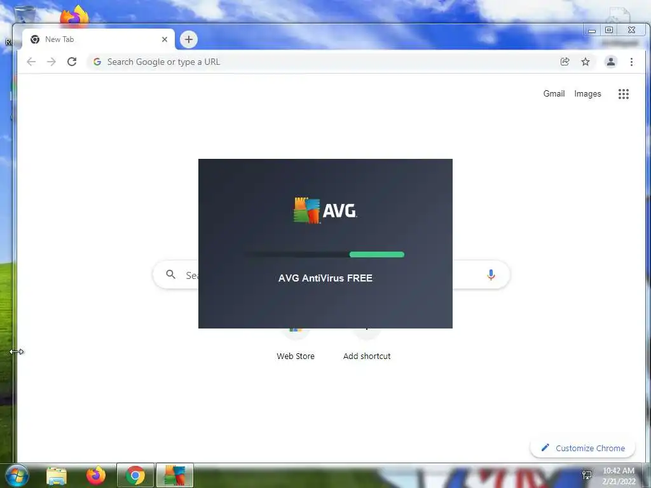Open the Gmail link
651x488 pixels.
point(554,94)
